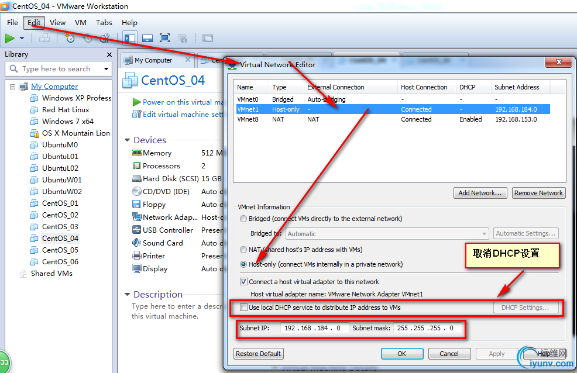This screenshot has height=373, width=577.
Task: Select the VMnet8 NAT network row
Action: tap(393, 119)
